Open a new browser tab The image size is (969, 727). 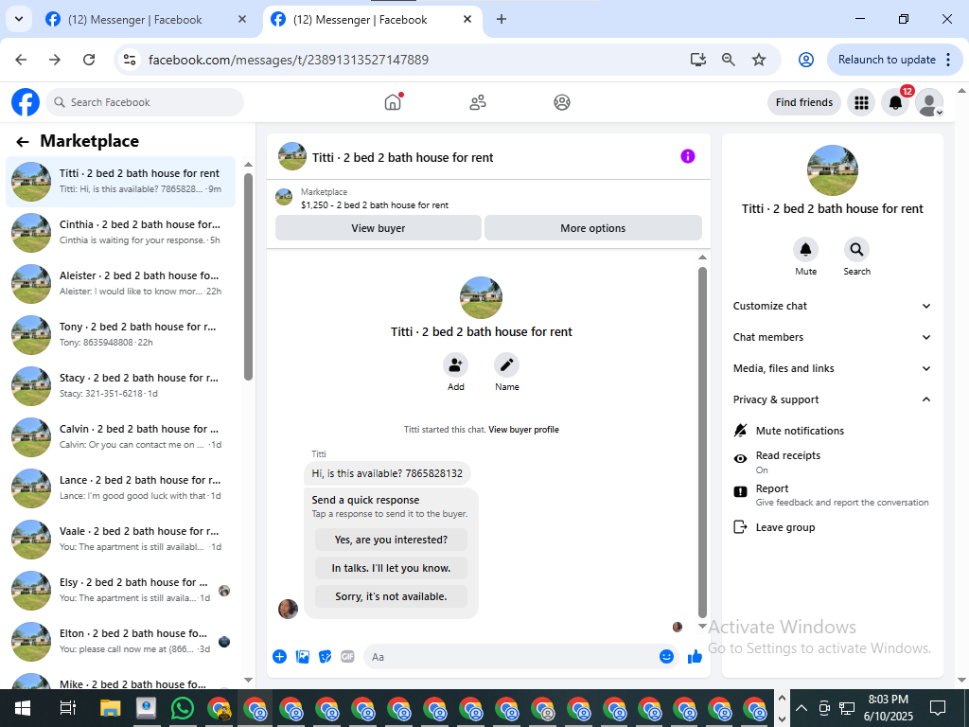click(502, 19)
